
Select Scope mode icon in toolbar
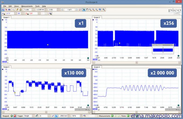pyautogui.click(x=3, y=10)
